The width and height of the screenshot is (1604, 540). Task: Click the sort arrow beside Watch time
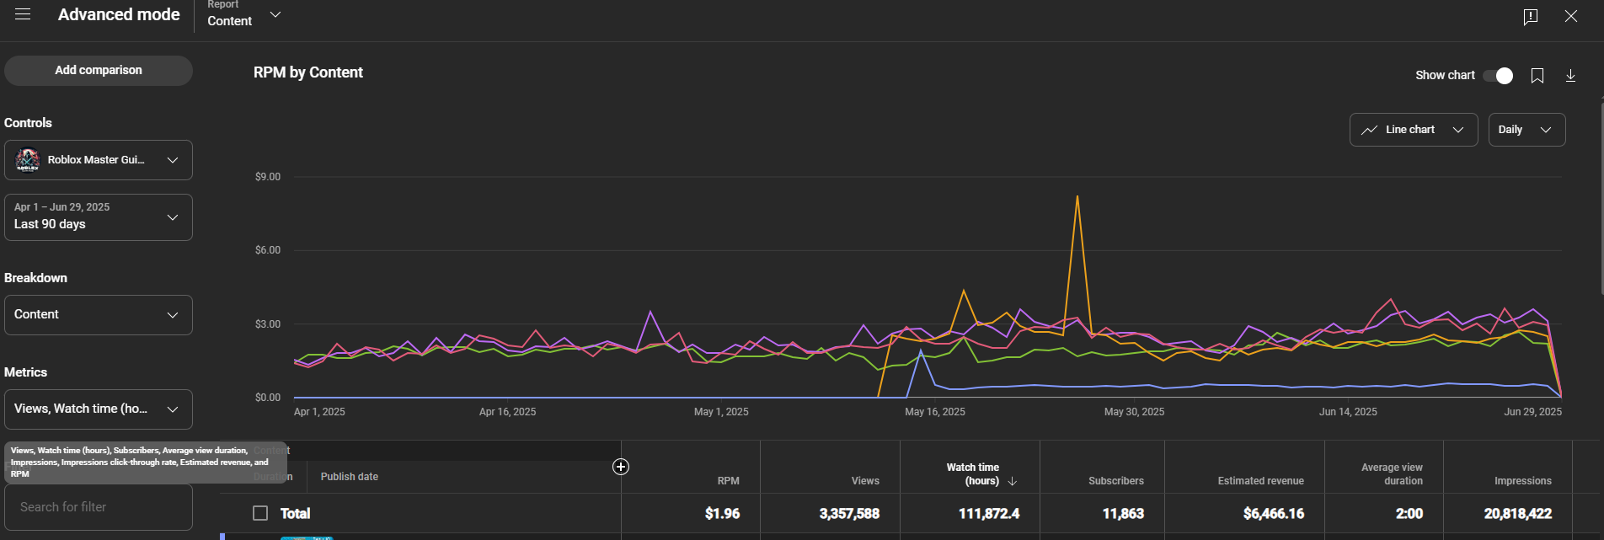point(1013,481)
